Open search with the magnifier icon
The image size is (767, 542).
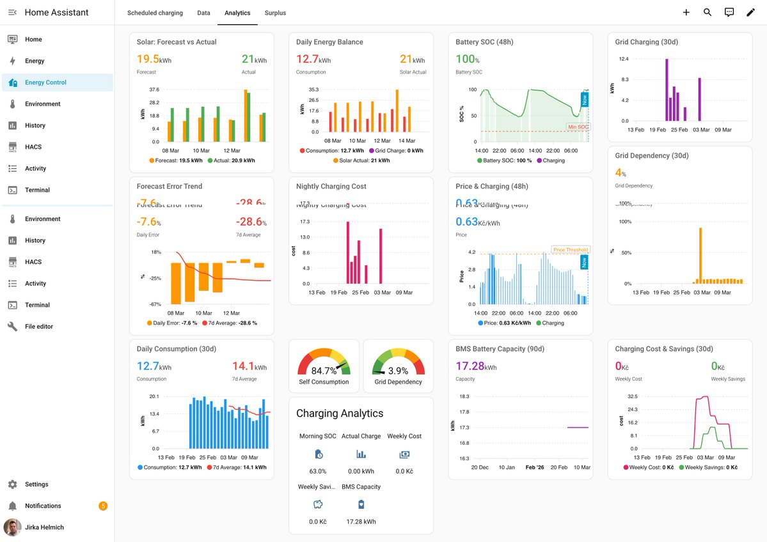pyautogui.click(x=708, y=12)
